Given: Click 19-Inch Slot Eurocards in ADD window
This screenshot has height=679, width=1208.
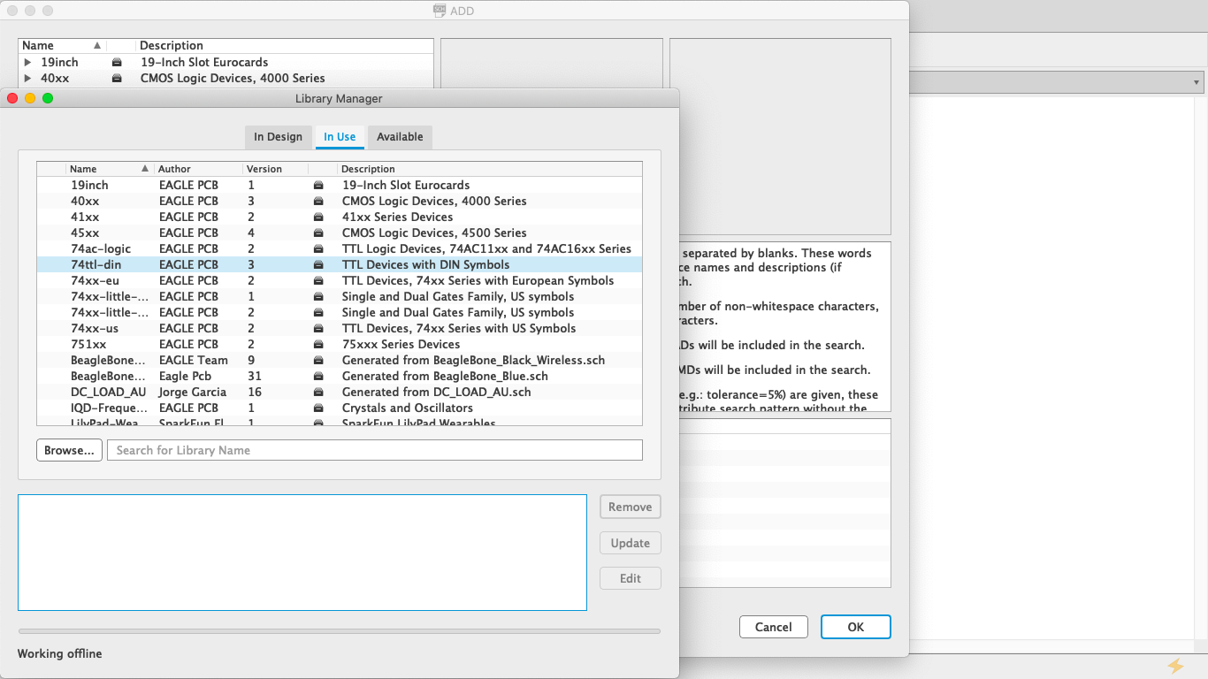Looking at the screenshot, I should (204, 63).
